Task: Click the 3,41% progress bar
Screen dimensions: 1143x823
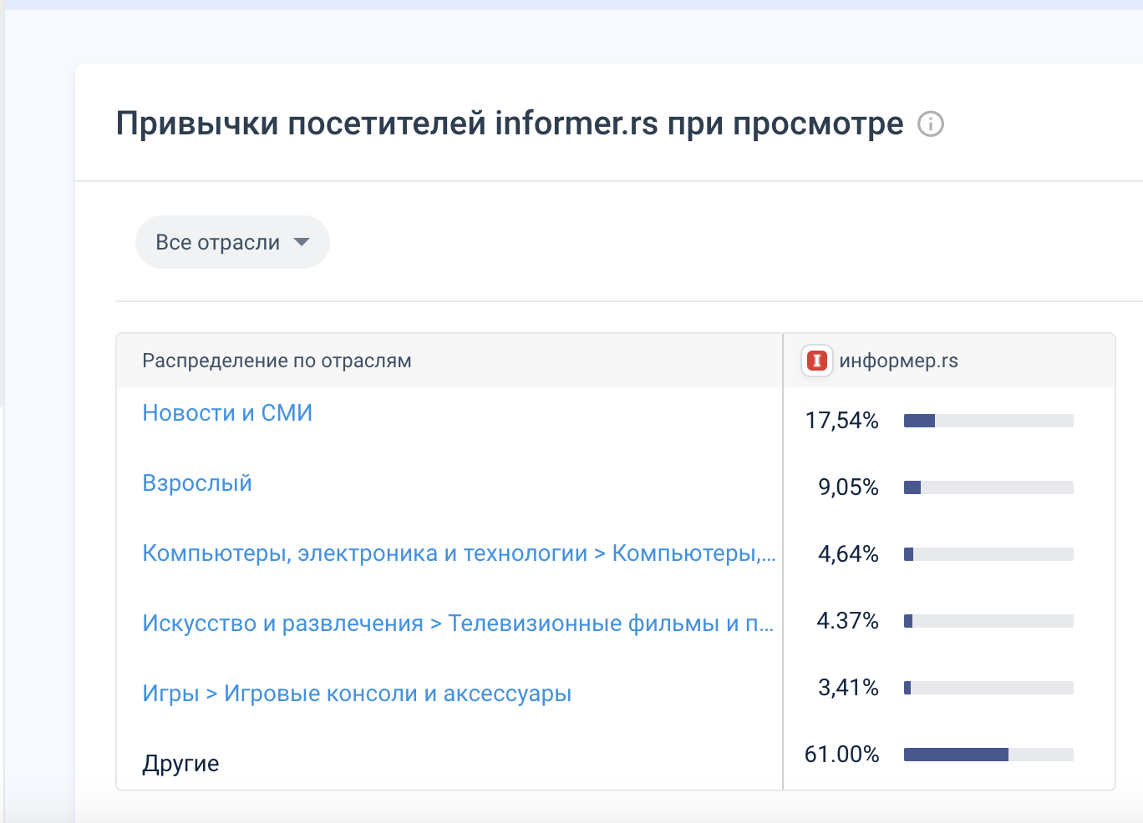Action: coord(988,688)
